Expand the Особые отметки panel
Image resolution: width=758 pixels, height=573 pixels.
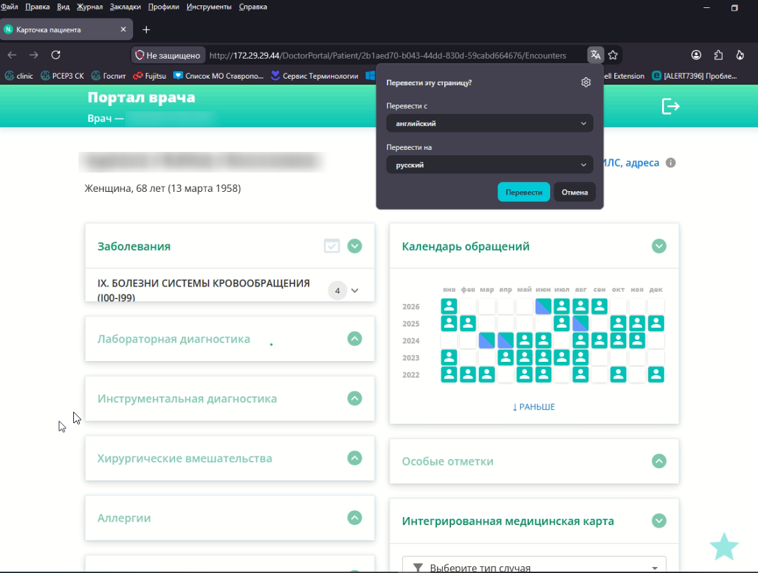click(x=659, y=461)
